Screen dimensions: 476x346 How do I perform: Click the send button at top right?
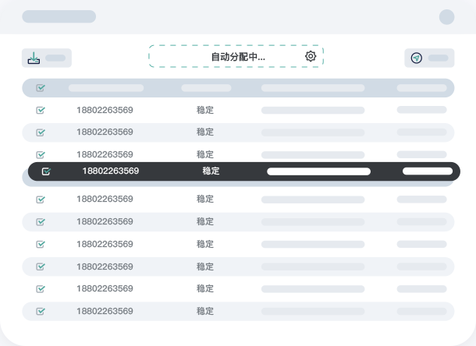(x=429, y=58)
